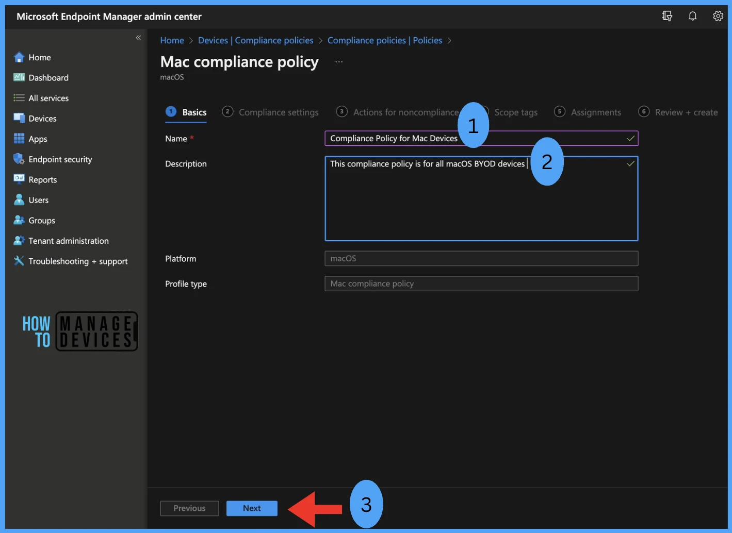This screenshot has width=732, height=533.
Task: Click the Troubleshooting wrench icon
Action: (x=19, y=261)
